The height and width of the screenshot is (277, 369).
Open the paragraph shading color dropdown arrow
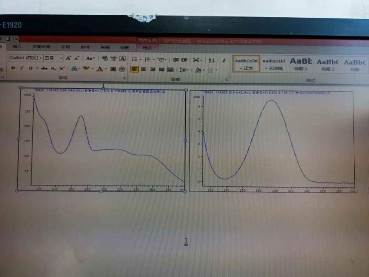pyautogui.click(x=204, y=70)
